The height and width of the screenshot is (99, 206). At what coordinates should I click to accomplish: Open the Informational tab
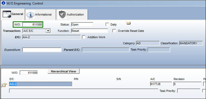click(x=41, y=14)
